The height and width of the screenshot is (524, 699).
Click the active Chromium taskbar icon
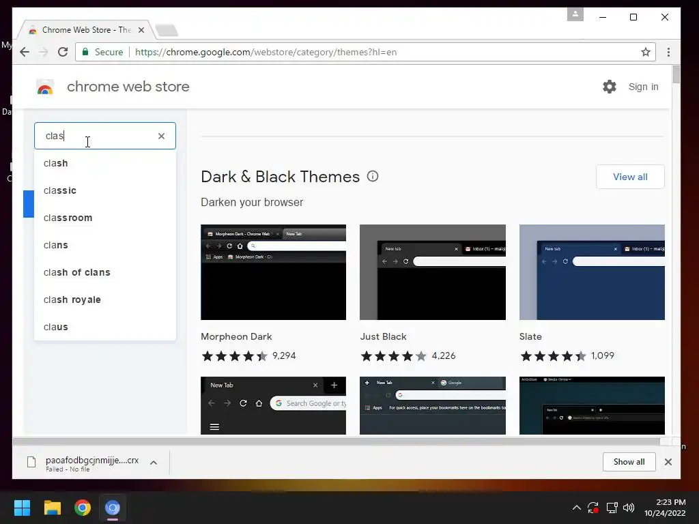[113, 508]
